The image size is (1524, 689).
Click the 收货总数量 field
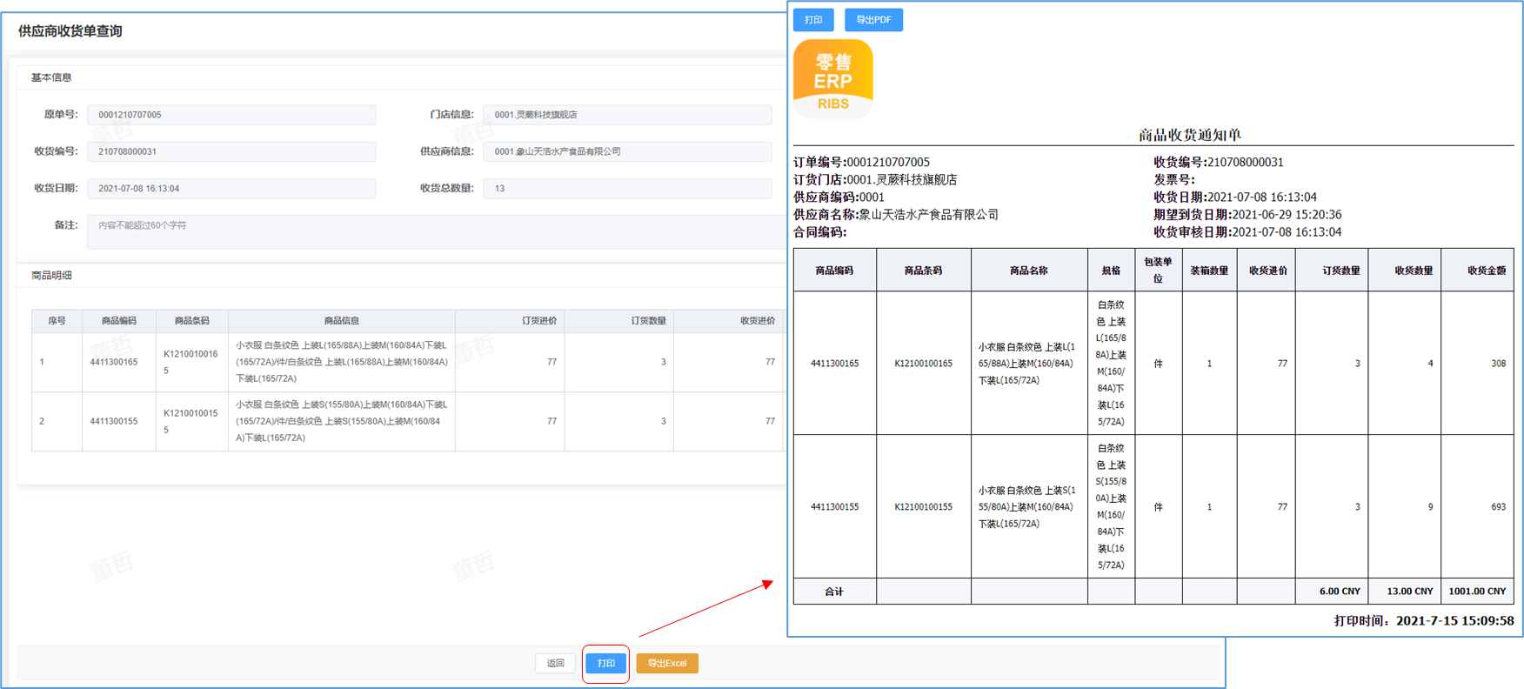[x=627, y=188]
